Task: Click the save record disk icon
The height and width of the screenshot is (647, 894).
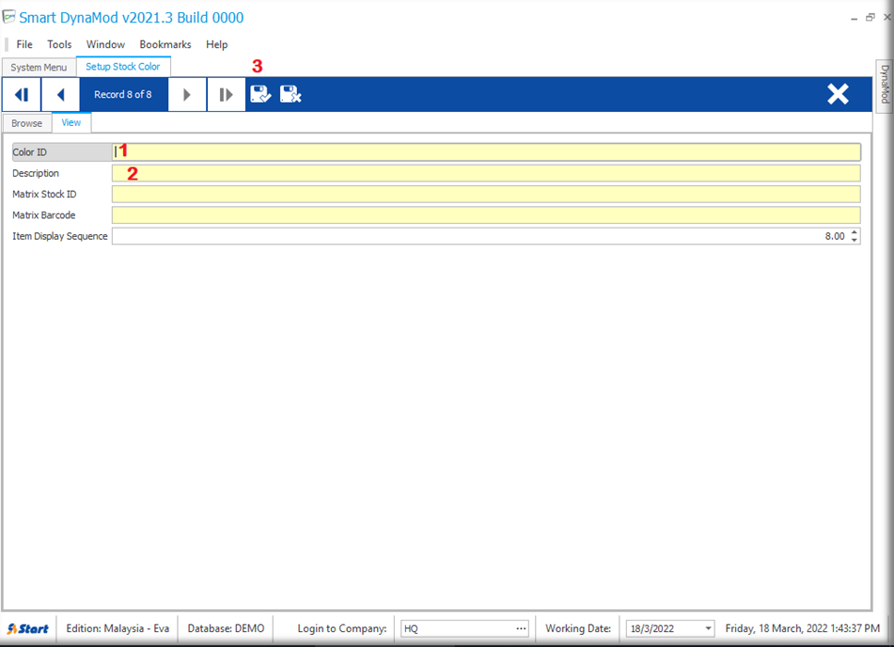Action: click(x=260, y=94)
